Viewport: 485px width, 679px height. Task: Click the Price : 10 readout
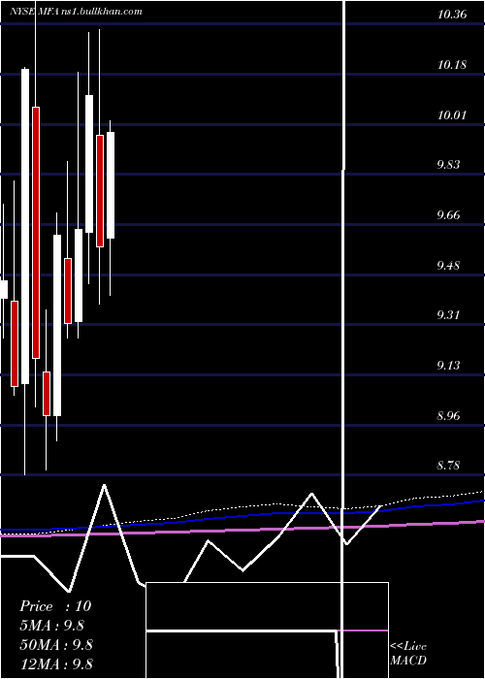[55, 606]
